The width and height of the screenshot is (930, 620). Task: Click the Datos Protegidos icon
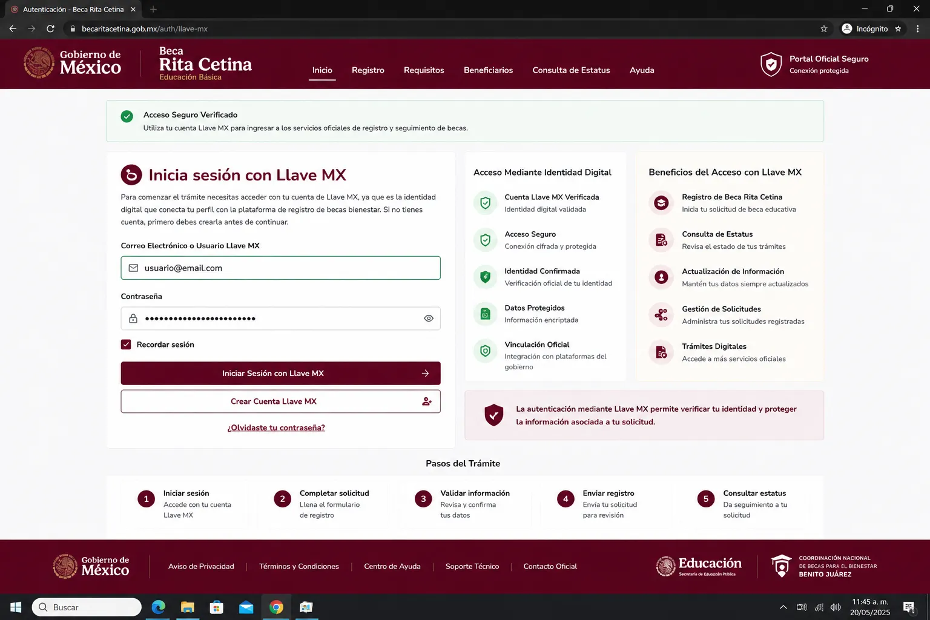point(485,314)
